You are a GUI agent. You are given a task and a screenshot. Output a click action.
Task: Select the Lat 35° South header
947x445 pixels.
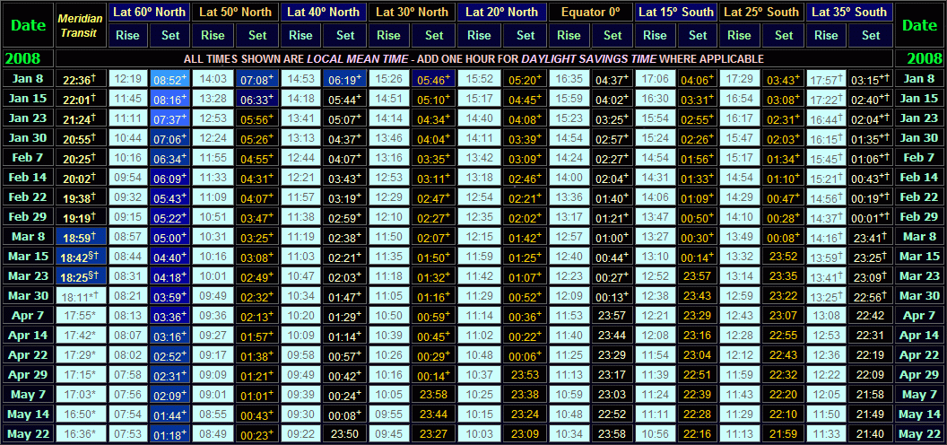(x=848, y=13)
